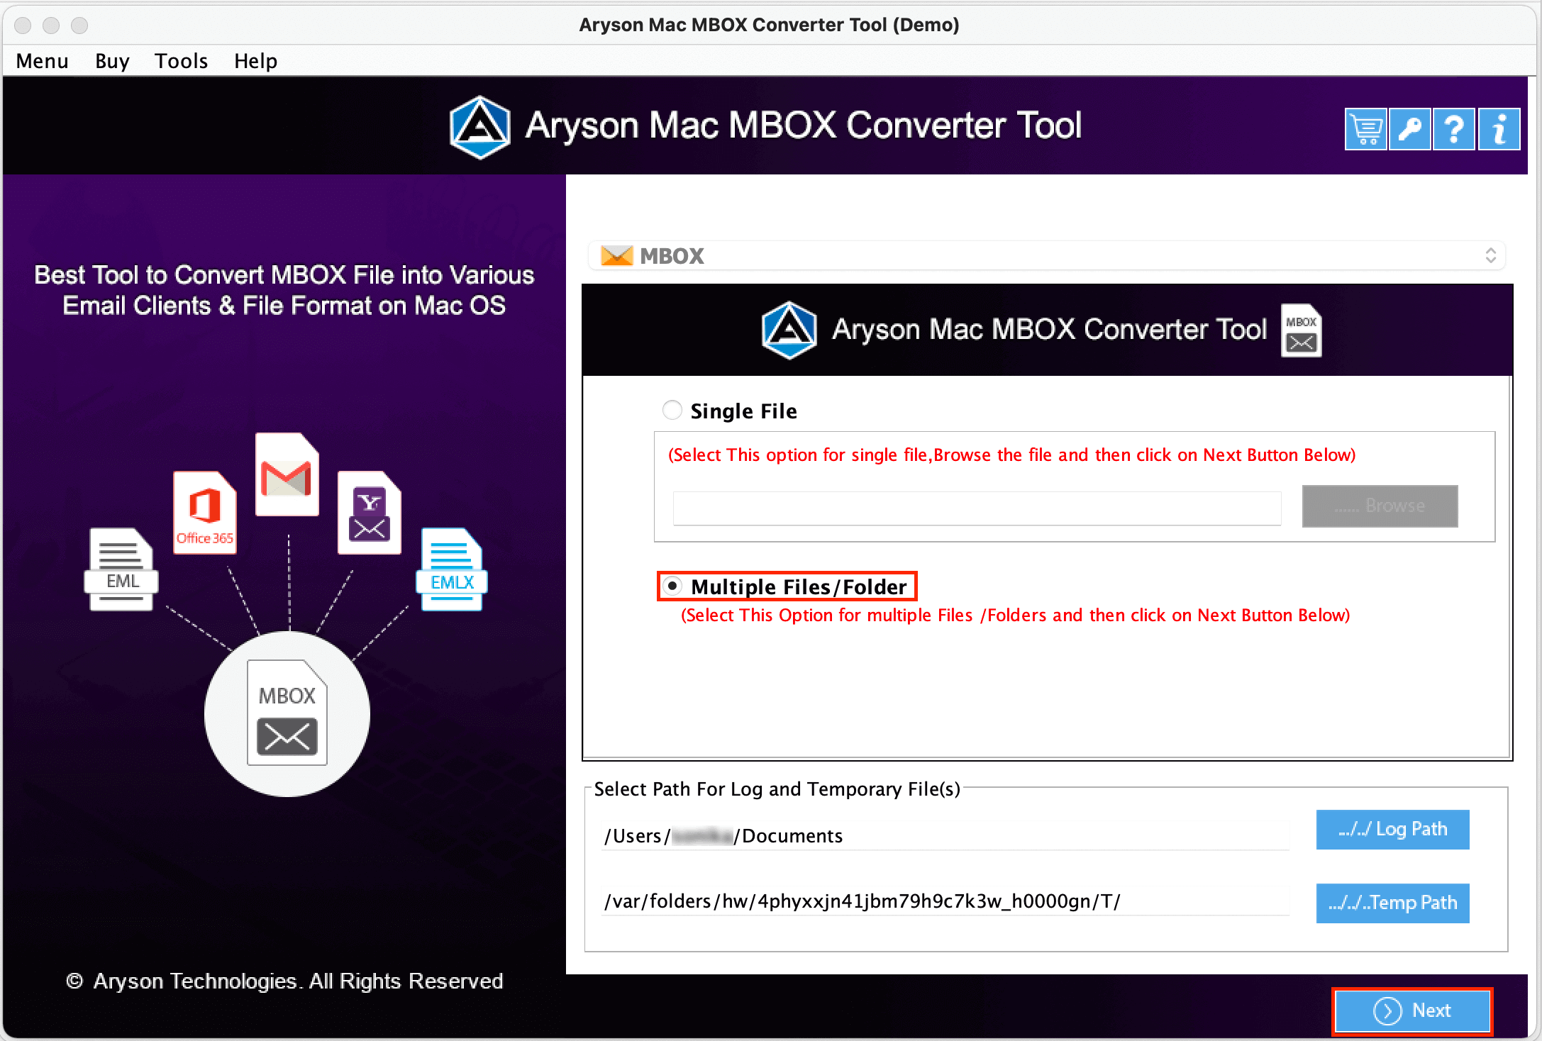The image size is (1542, 1041).
Task: Click the Temp Path button
Action: coord(1392,903)
